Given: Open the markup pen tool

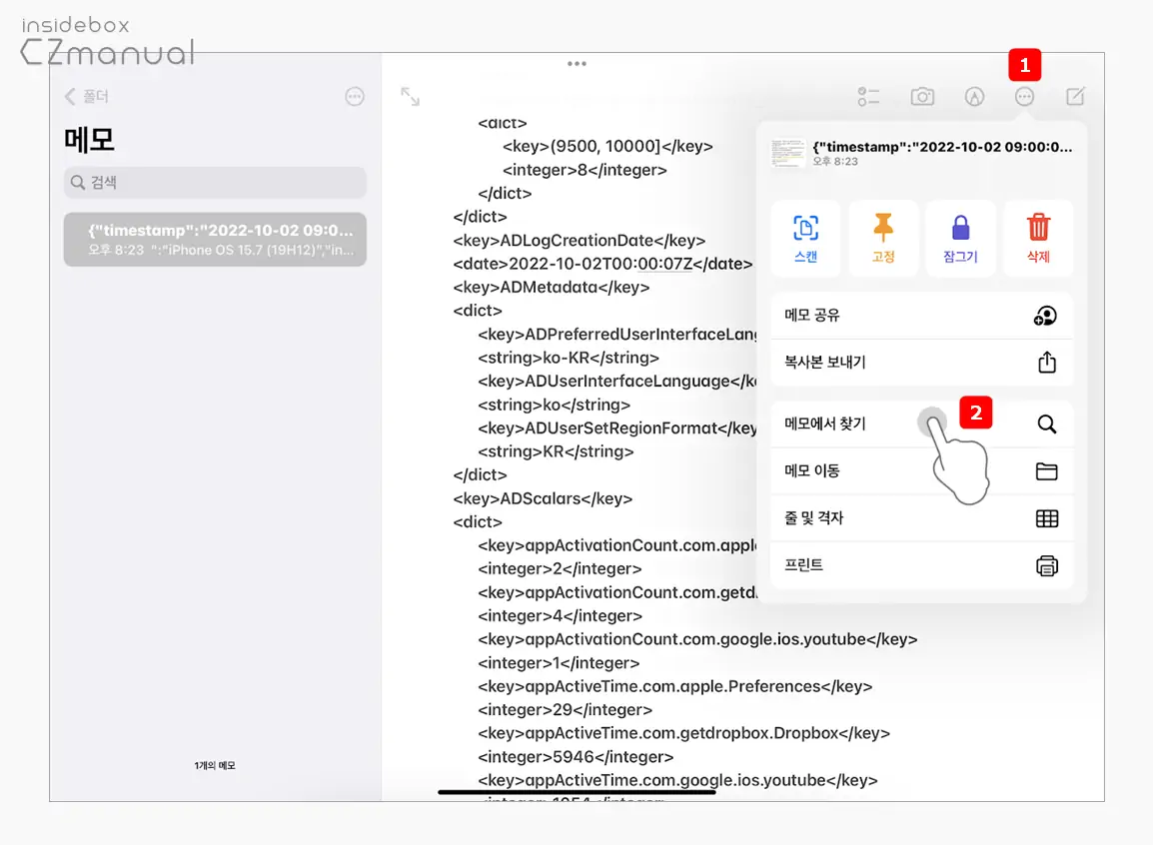Looking at the screenshot, I should point(974,96).
